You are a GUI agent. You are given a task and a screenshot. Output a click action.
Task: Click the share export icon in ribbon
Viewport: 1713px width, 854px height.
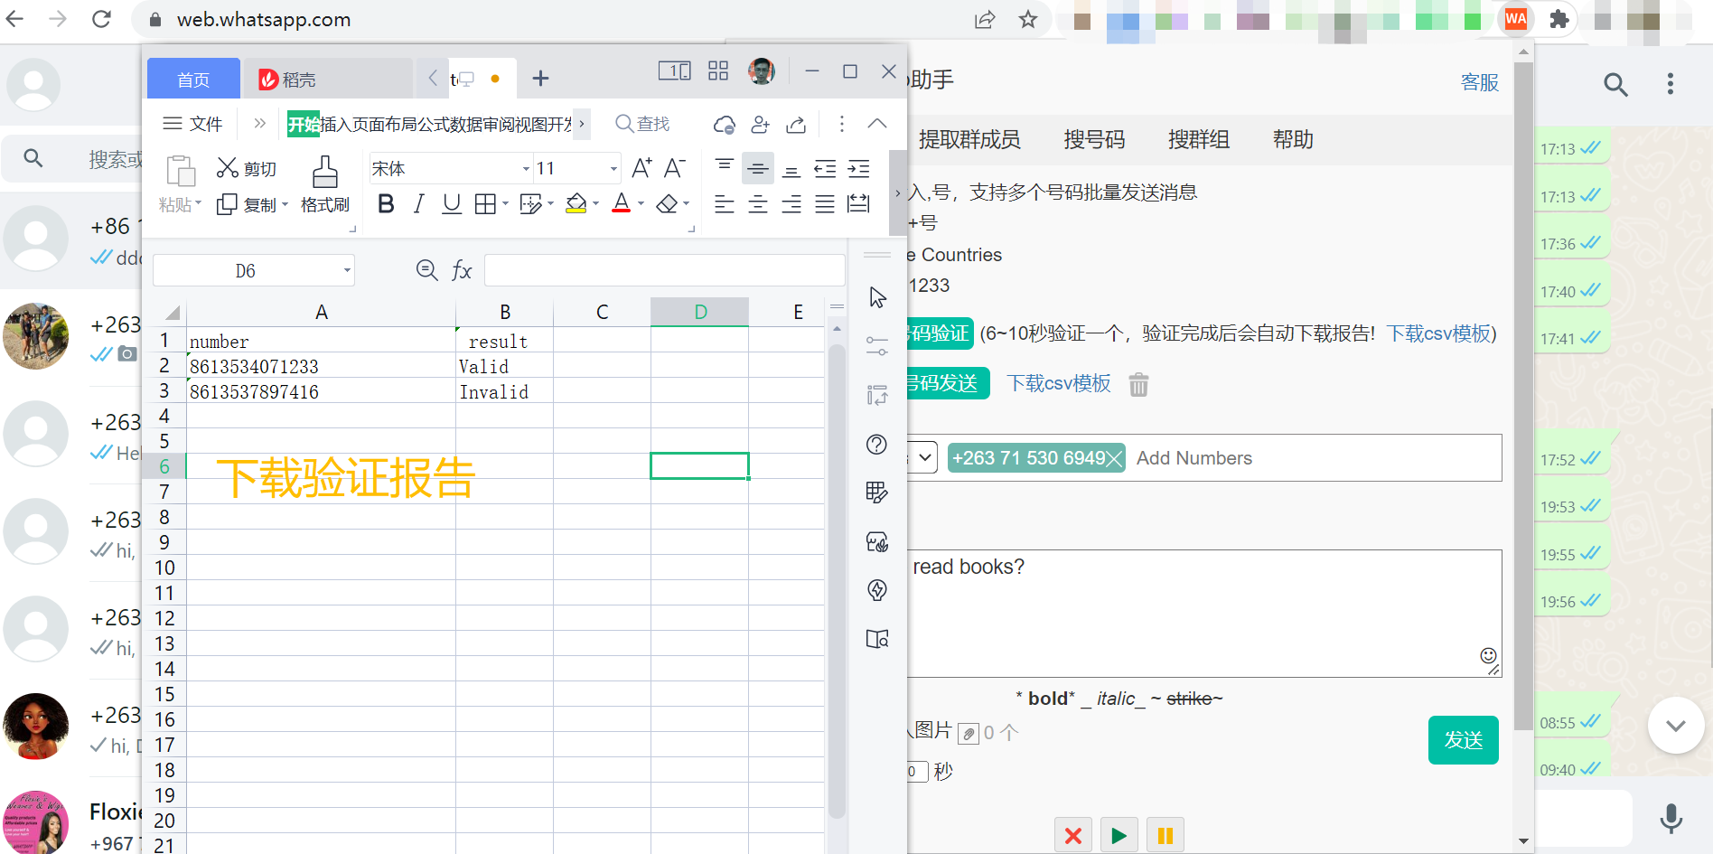coord(796,125)
